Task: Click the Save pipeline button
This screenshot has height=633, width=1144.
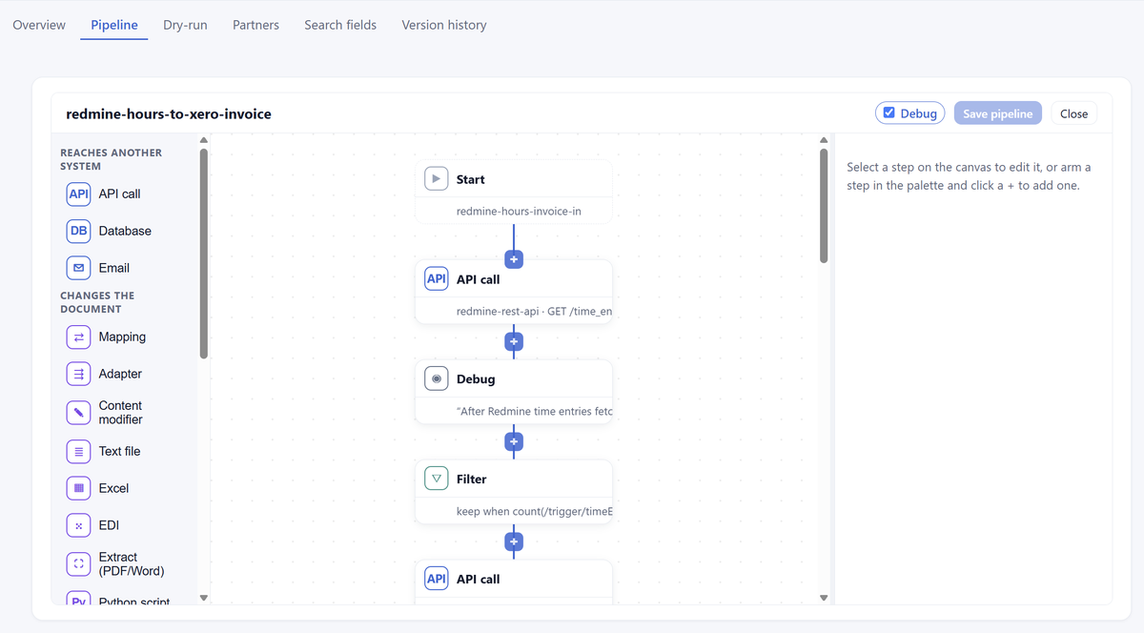Action: coord(998,113)
